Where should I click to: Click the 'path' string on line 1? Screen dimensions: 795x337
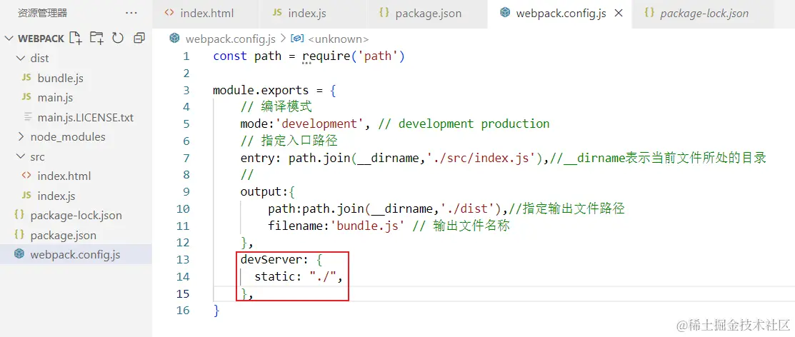click(x=378, y=56)
